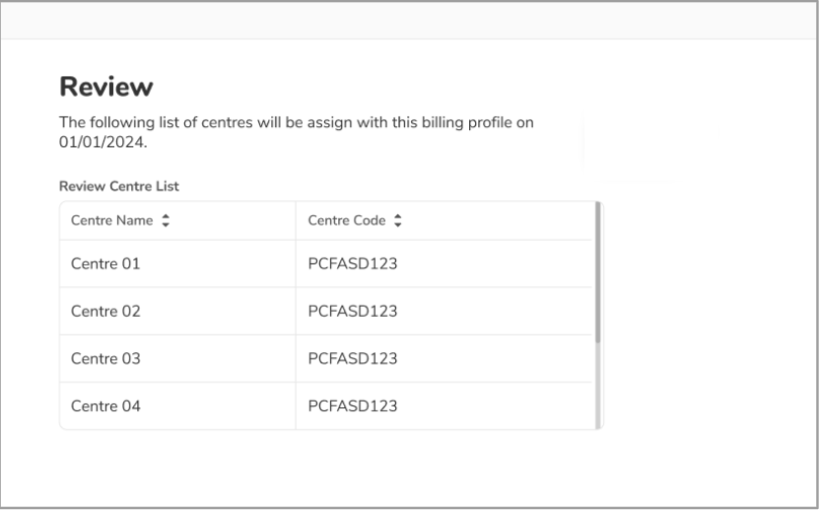This screenshot has width=820, height=511.
Task: Click the billing profile description sentence
Action: tap(296, 125)
